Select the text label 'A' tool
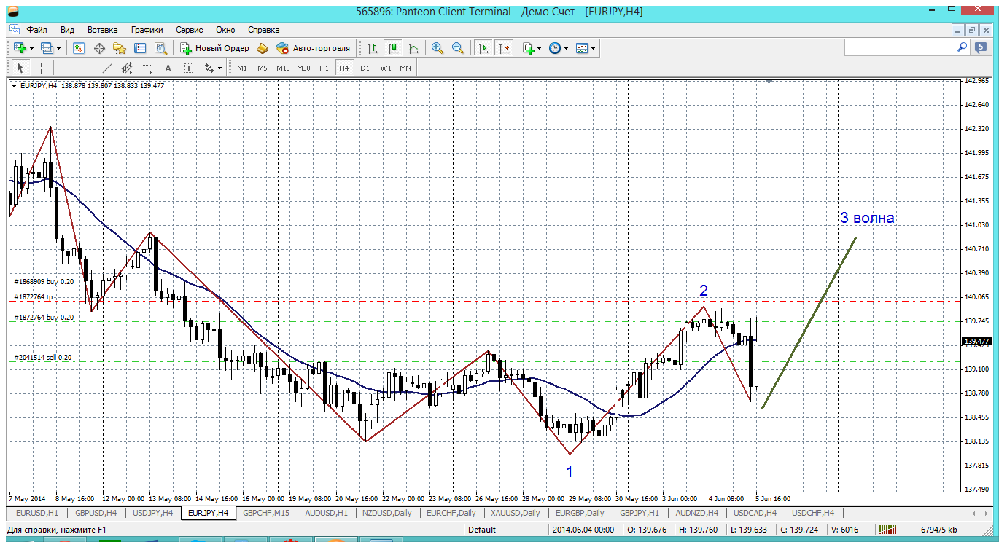 click(x=168, y=68)
